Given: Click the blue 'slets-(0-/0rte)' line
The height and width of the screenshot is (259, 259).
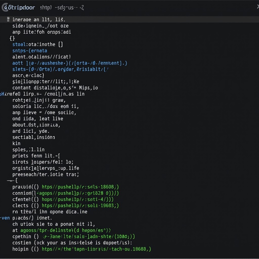Looking at the screenshot, I should pos(60,69).
